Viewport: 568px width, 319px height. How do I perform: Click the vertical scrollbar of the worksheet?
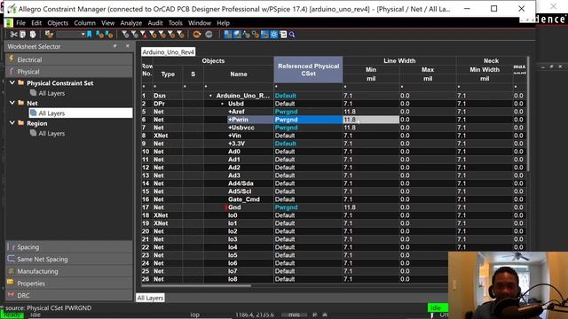pos(529,114)
